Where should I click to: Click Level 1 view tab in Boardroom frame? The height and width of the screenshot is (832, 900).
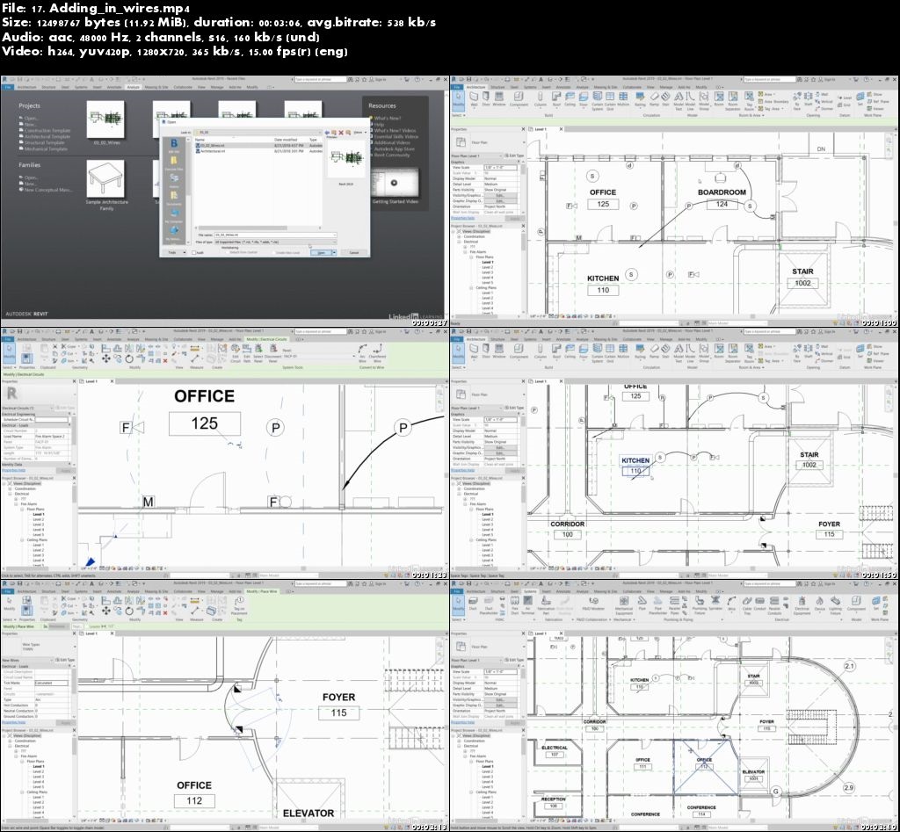[x=541, y=129]
